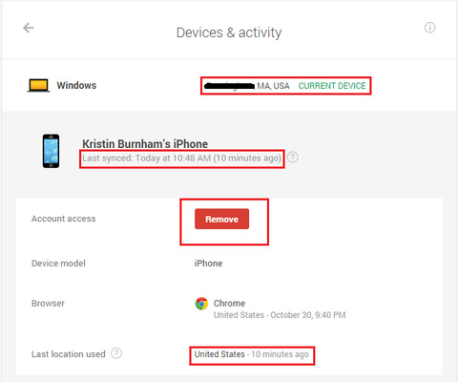Expand the Windows device row
The width and height of the screenshot is (458, 382).
229,85
